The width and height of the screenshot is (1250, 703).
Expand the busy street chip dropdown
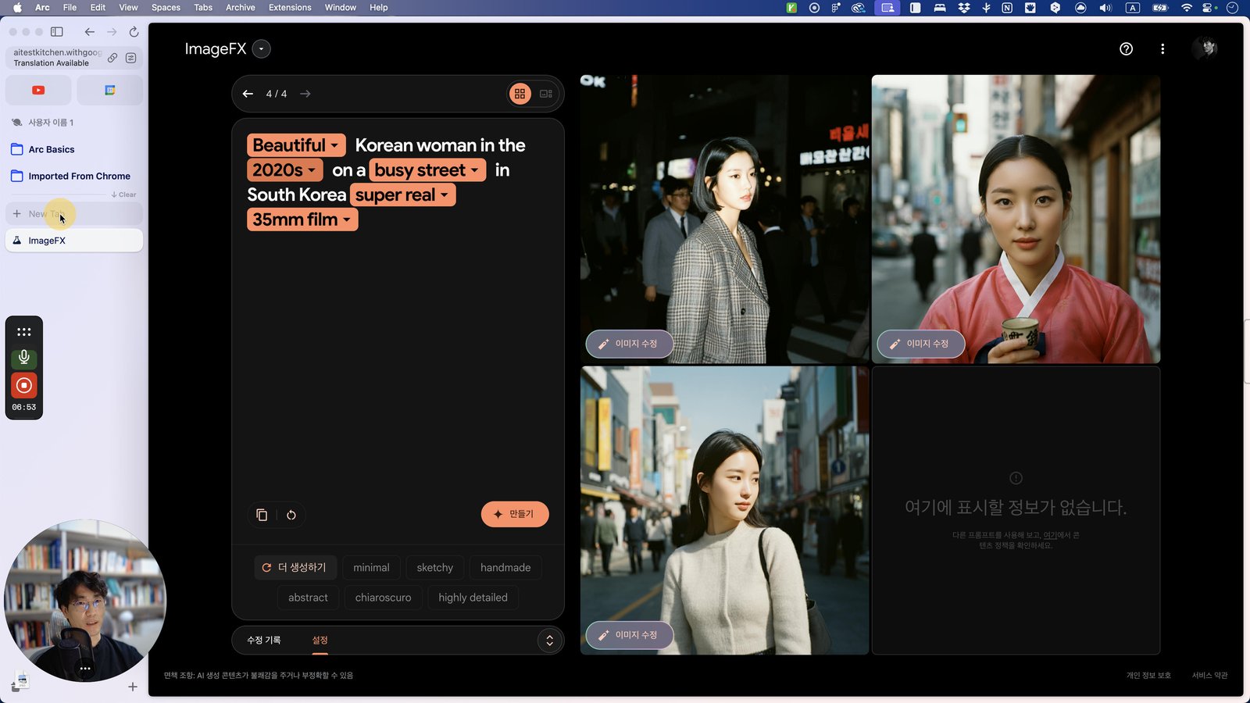tap(427, 170)
